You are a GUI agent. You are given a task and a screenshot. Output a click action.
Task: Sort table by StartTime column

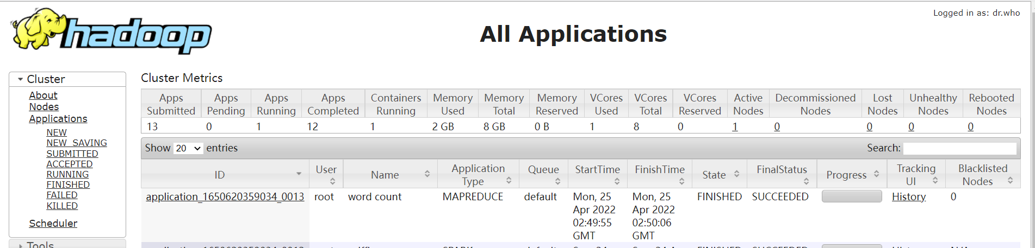598,174
